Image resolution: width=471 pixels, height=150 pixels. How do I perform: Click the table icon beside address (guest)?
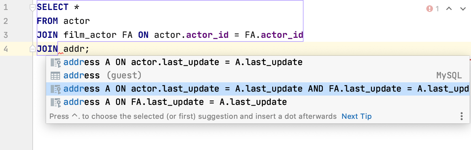point(55,76)
